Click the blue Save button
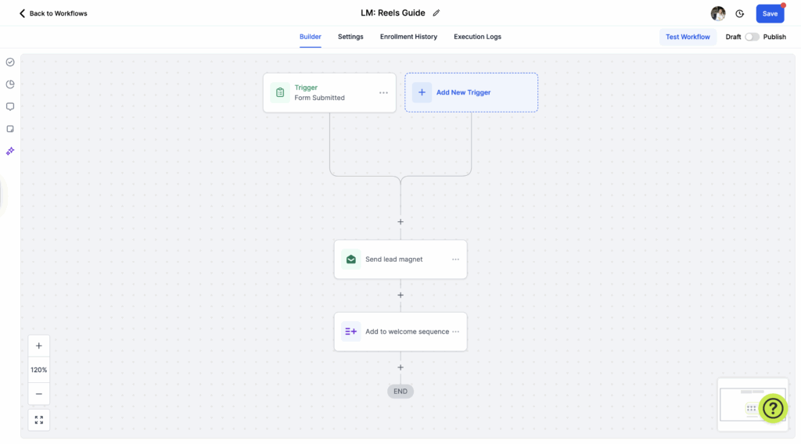 click(x=770, y=13)
